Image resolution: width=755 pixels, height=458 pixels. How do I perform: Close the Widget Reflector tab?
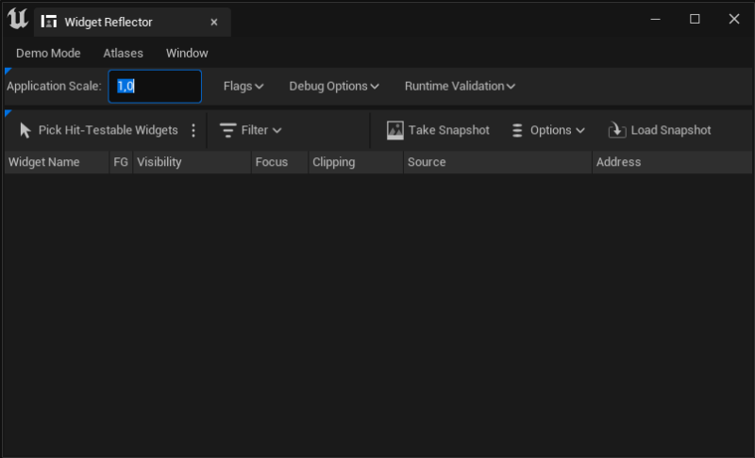[x=214, y=22]
